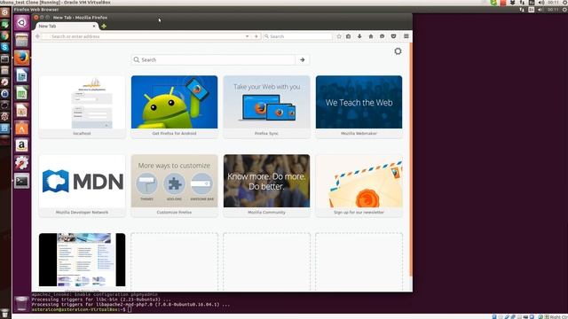
Task: Open the Mozilla Community tile
Action: 266,185
